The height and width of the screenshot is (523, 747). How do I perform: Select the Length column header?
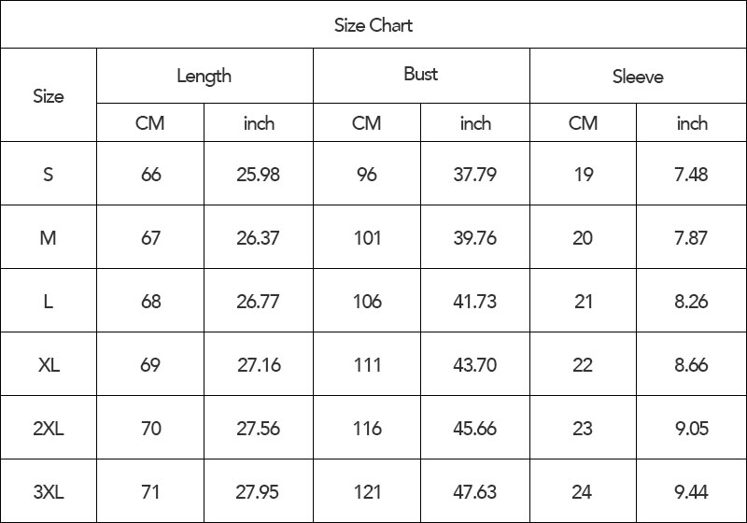tap(204, 76)
